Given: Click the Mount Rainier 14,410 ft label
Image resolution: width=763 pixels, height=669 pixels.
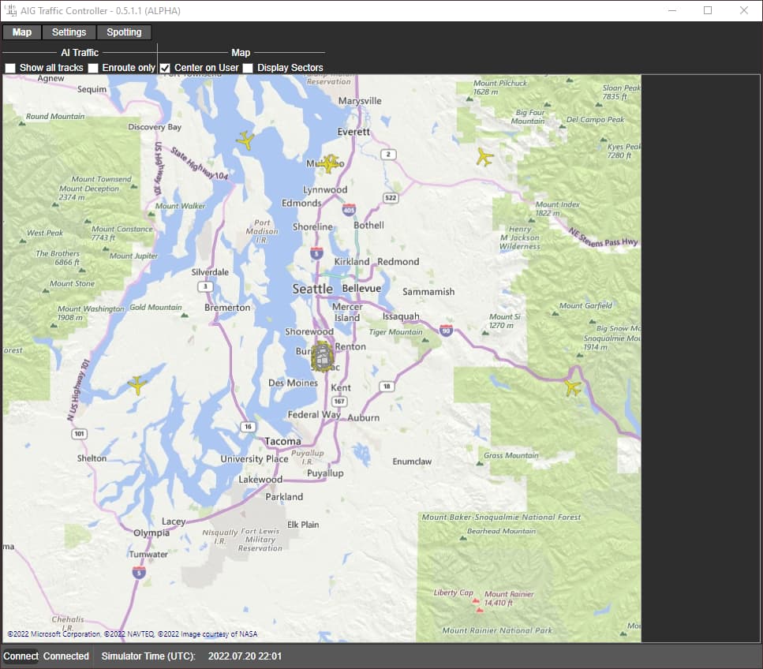Looking at the screenshot, I should pyautogui.click(x=508, y=599).
